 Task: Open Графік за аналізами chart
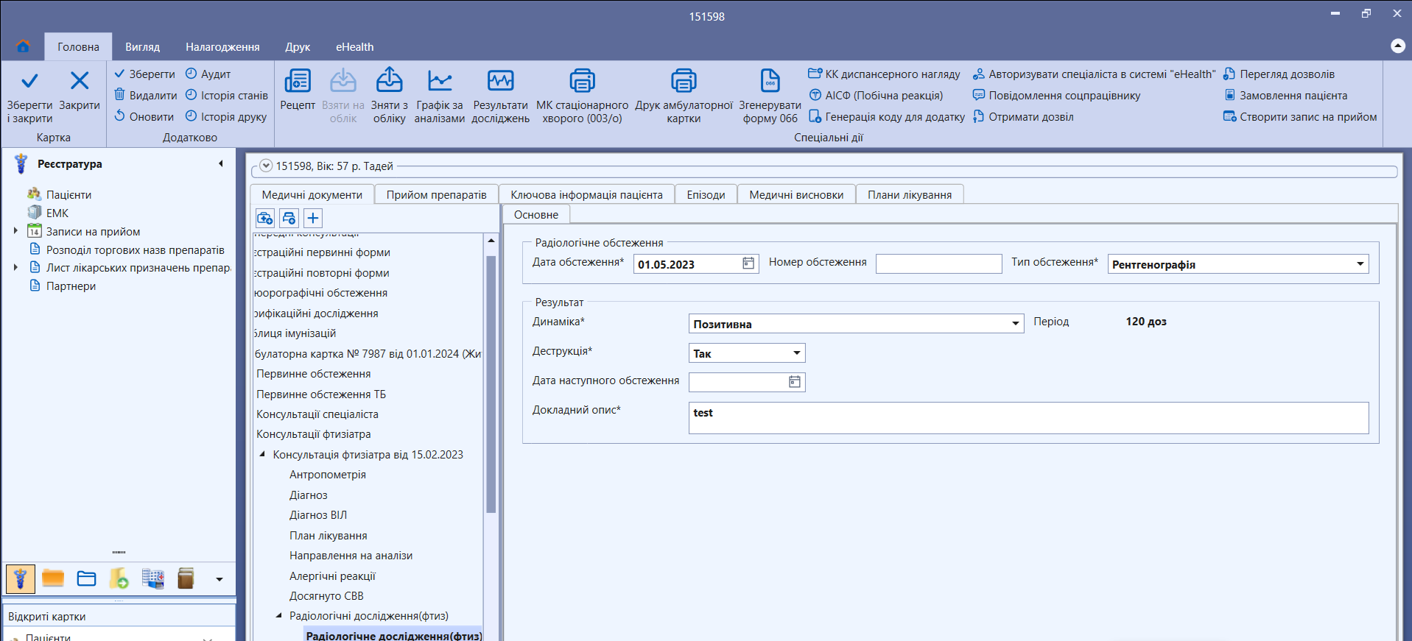pyautogui.click(x=440, y=96)
